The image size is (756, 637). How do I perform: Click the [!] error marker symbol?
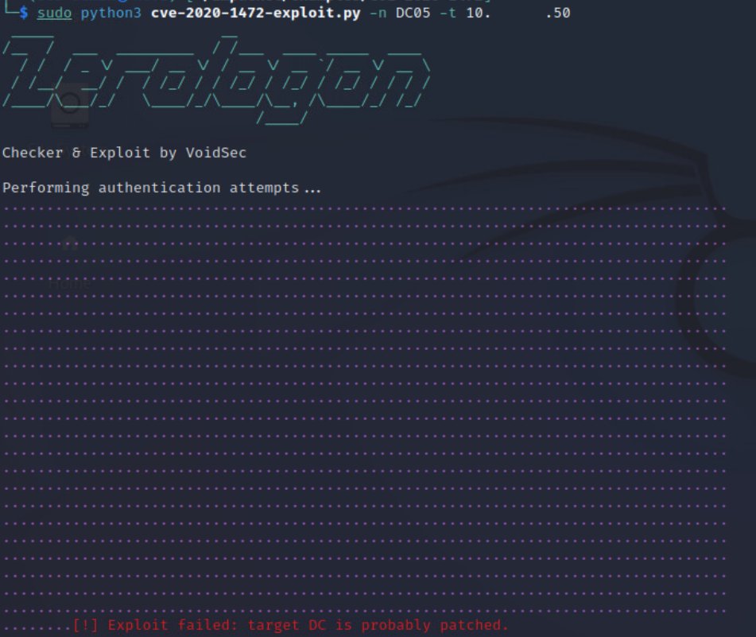(76, 625)
